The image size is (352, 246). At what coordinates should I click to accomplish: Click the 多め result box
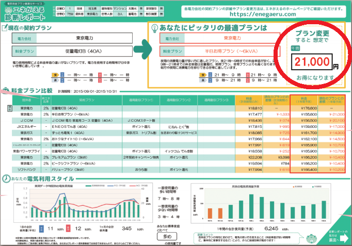click(167, 236)
